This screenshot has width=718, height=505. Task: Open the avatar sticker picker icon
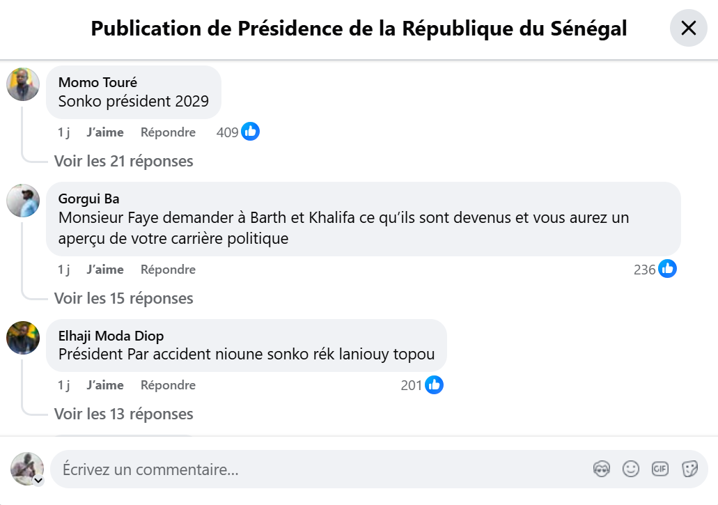(601, 469)
